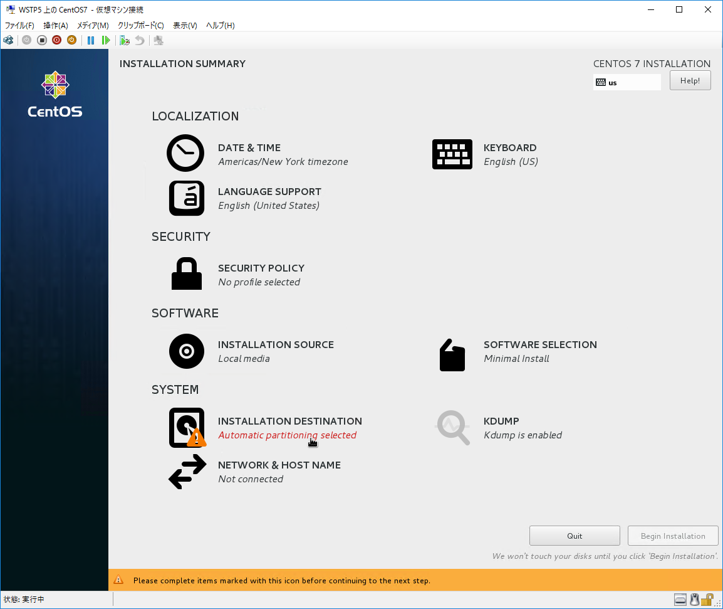This screenshot has height=609, width=723.
Task: Revert the virtual machine with the undo arrow
Action: point(140,40)
